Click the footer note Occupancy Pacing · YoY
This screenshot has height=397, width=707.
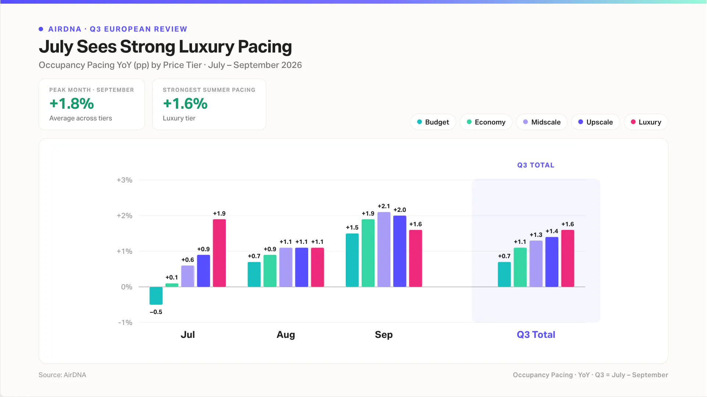590,375
